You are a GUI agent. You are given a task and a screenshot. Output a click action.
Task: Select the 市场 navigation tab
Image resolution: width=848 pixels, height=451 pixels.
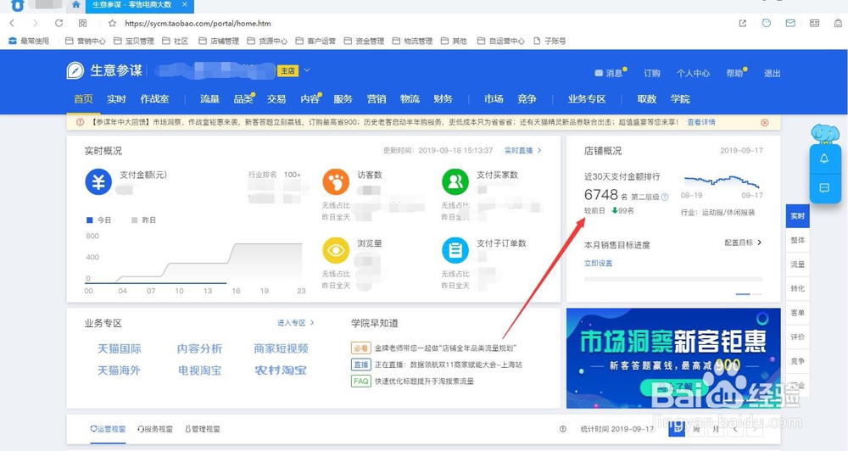[494, 99]
